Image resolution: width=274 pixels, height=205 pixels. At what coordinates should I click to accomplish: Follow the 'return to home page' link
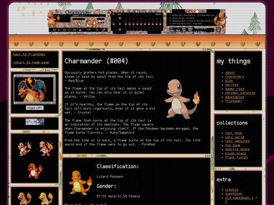pyautogui.click(x=31, y=62)
